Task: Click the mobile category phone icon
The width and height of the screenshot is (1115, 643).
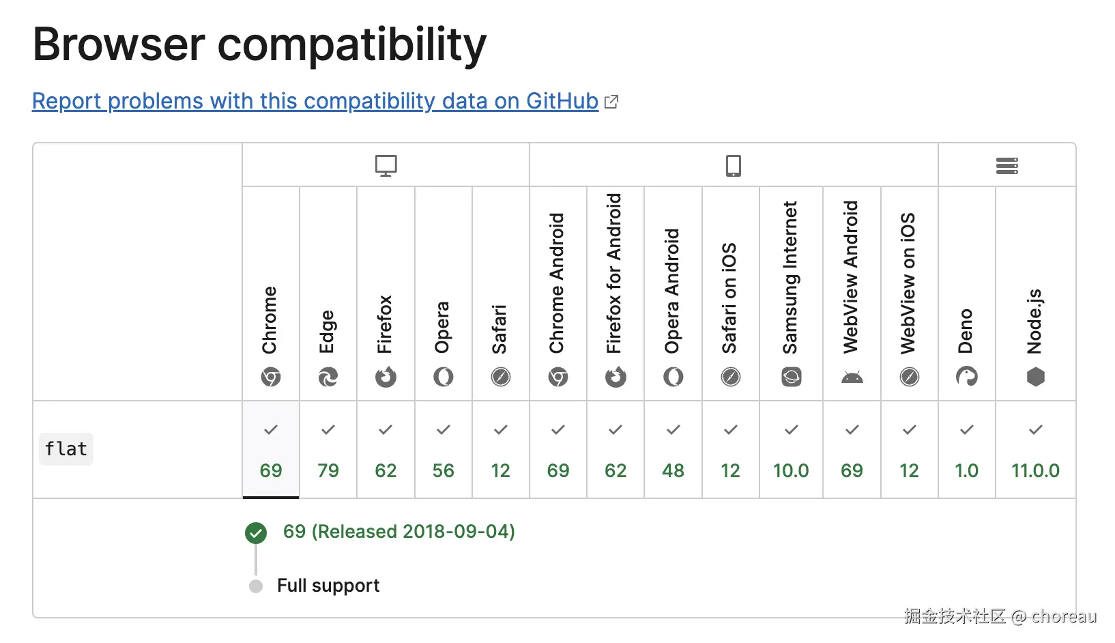Action: tap(733, 165)
